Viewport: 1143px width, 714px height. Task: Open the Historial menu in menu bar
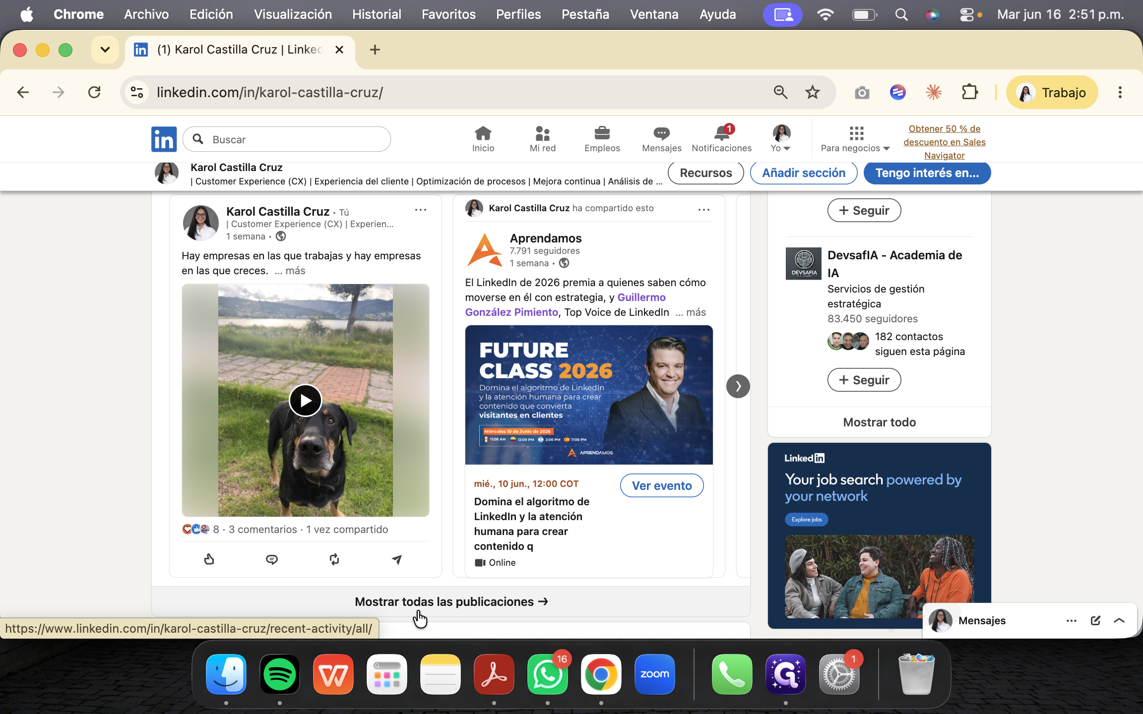(x=377, y=14)
